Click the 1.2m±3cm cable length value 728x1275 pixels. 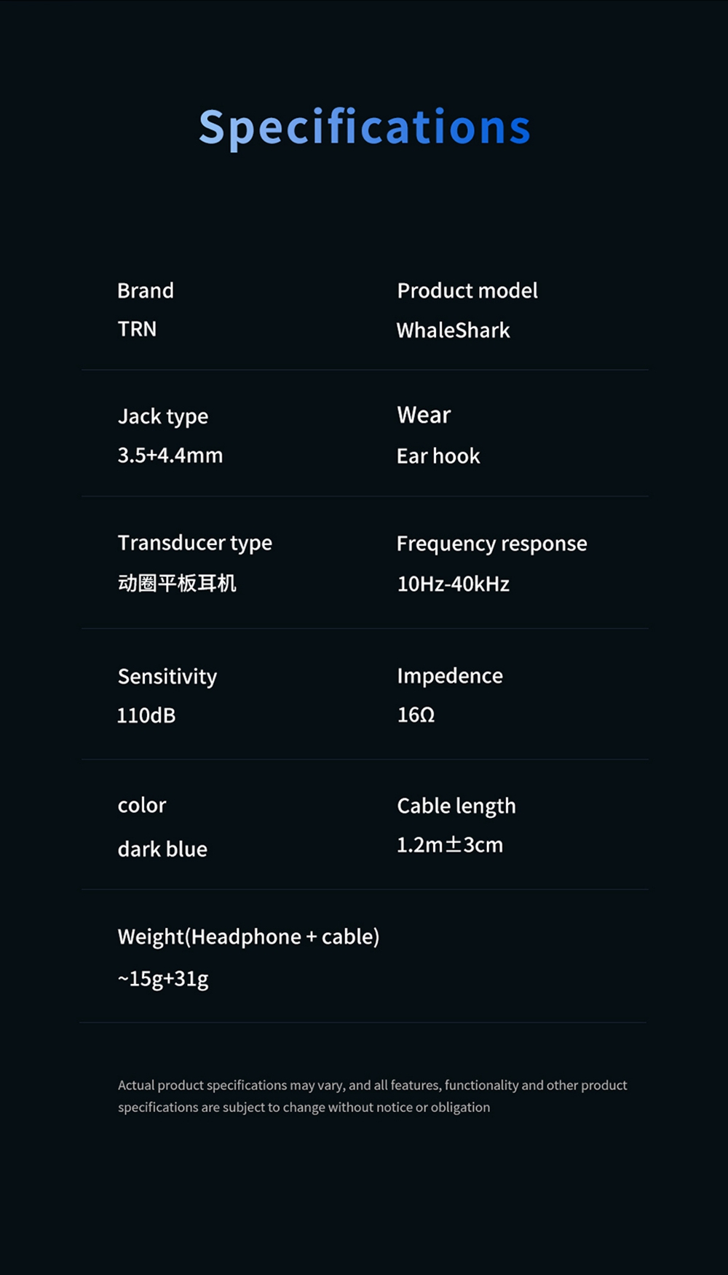point(450,845)
